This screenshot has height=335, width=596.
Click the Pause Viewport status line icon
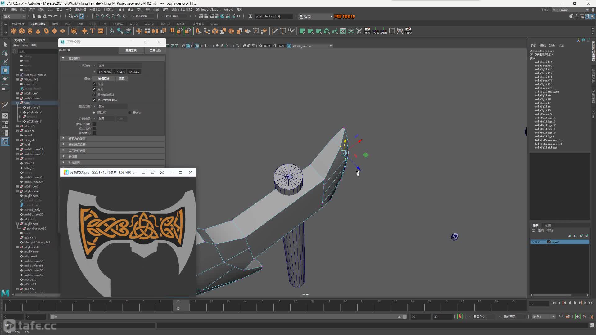tap(238, 16)
